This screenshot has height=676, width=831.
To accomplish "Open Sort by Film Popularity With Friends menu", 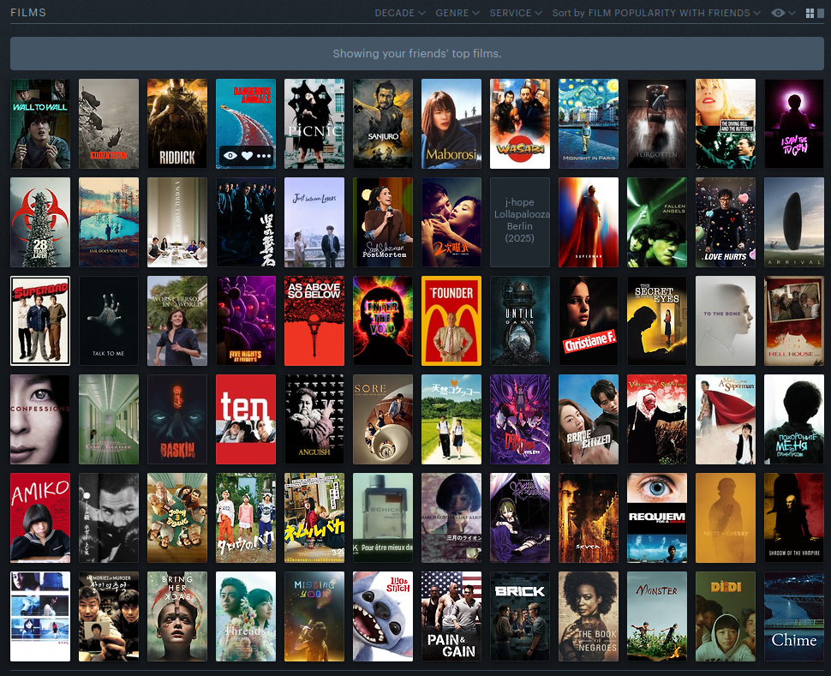I will 656,13.
